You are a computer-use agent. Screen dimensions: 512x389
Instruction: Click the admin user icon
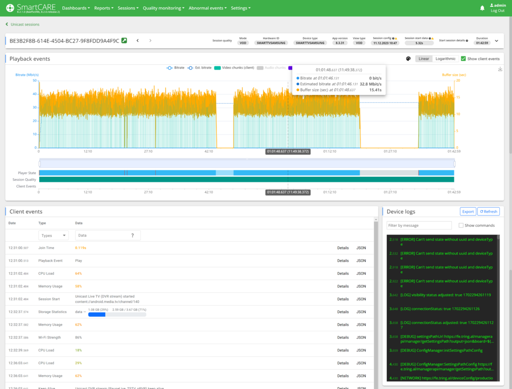492,5
